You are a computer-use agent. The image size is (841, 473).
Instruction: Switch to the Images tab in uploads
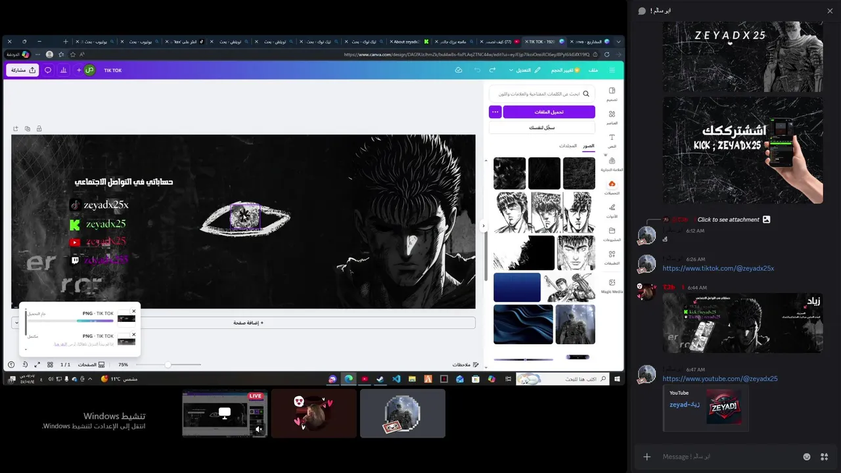(589, 146)
